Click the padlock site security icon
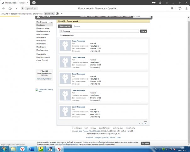 [x=22, y=8]
